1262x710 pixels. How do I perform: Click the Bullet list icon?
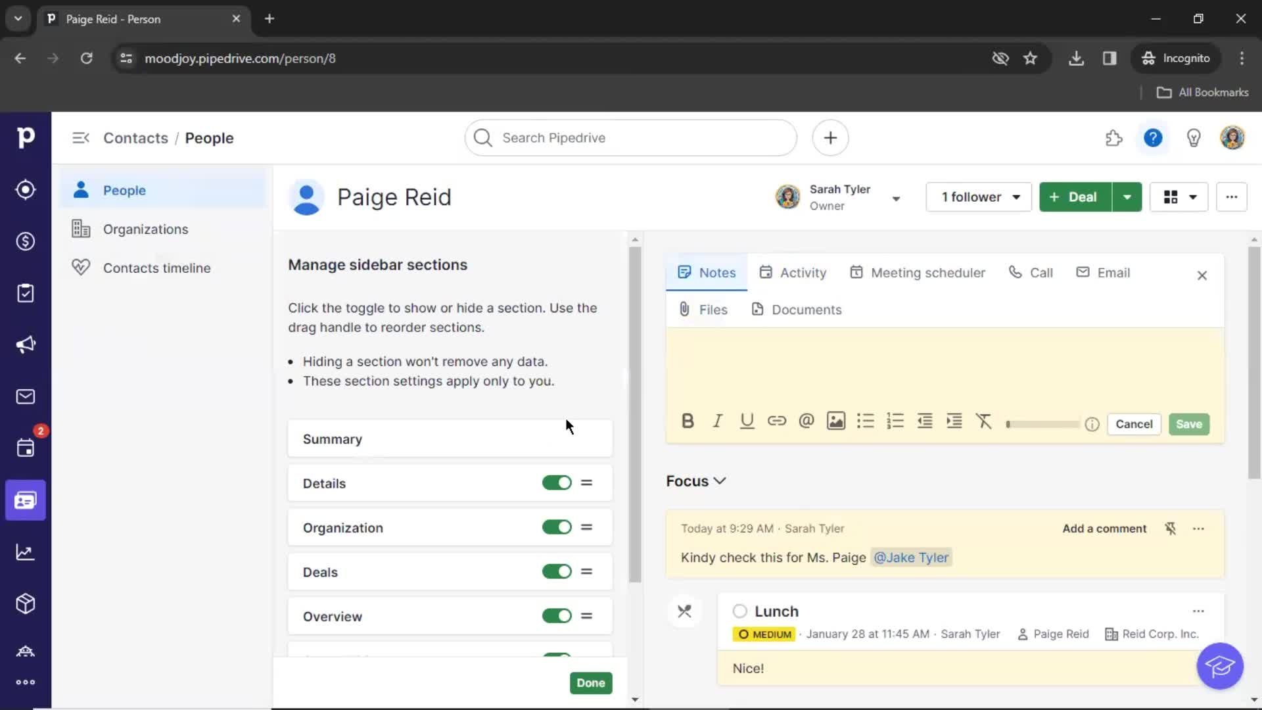tap(864, 423)
